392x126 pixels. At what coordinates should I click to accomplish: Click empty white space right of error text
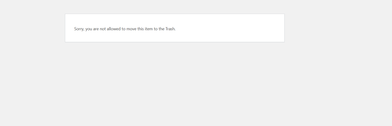(x=230, y=29)
